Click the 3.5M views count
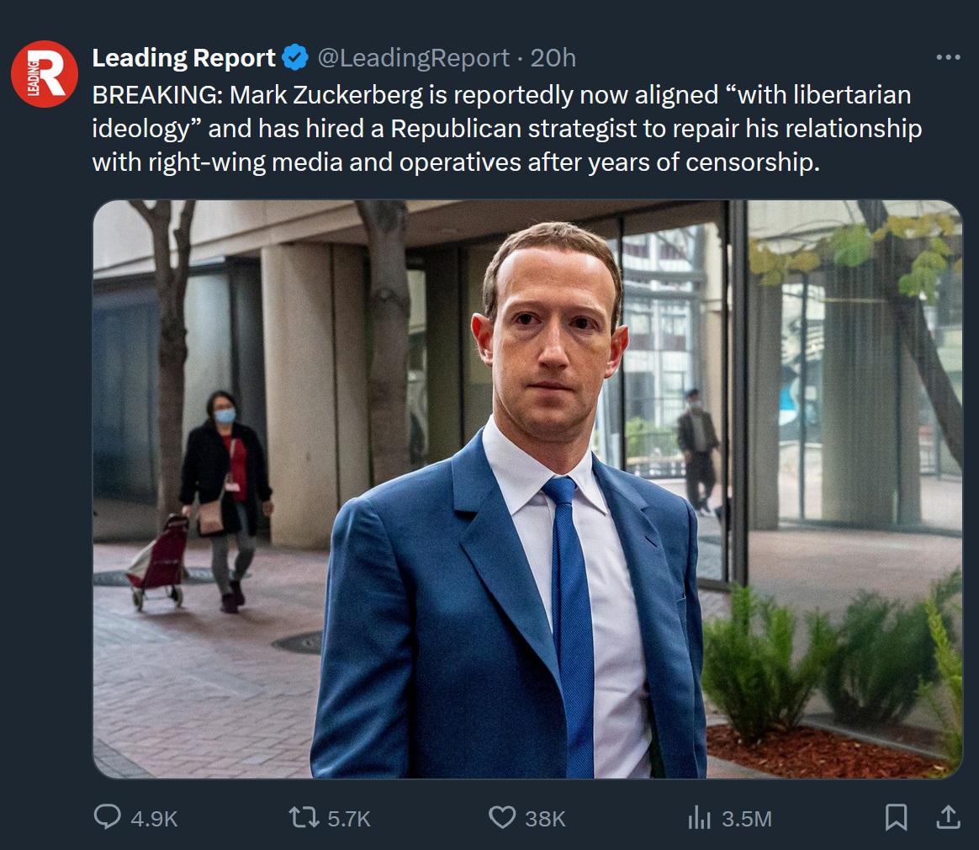This screenshot has width=979, height=850. (x=746, y=819)
